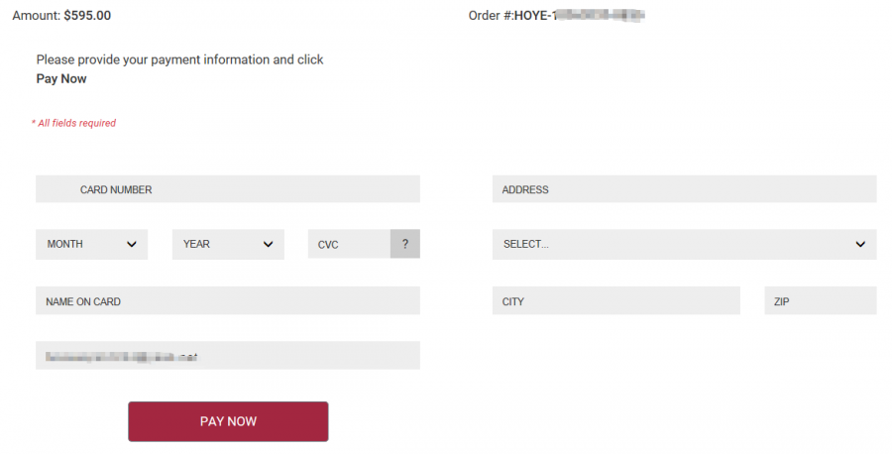Click the bold "Pay Now" instruction text

pos(61,79)
